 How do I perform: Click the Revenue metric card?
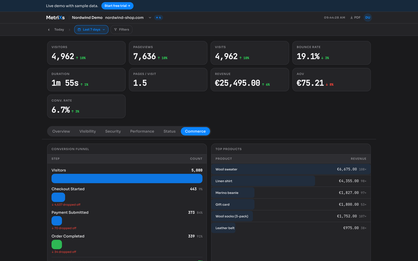pyautogui.click(x=250, y=80)
